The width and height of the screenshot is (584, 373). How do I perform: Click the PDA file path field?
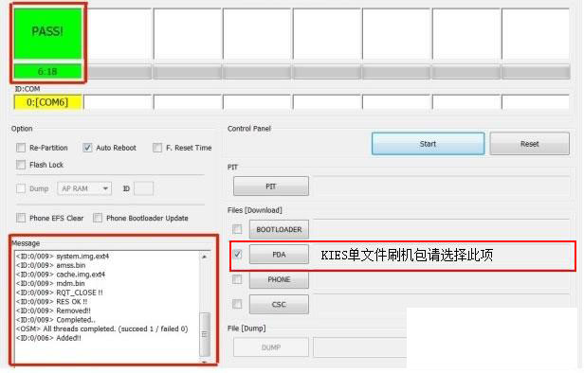tap(442, 255)
